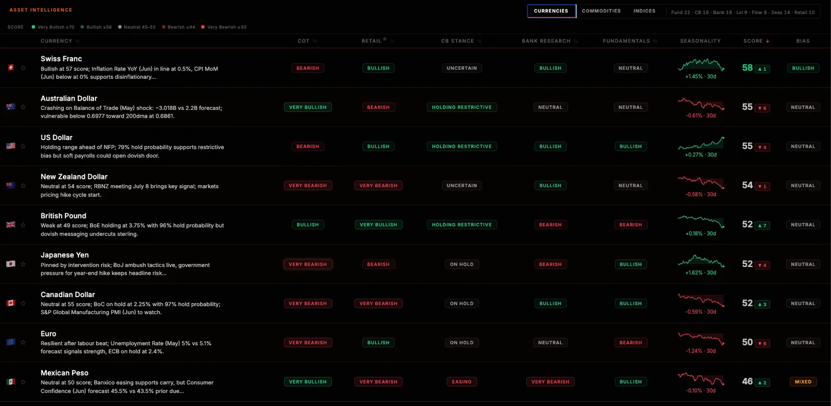Open Euro seasonality sparkline chart
This screenshot has width=831, height=406.
701,339
